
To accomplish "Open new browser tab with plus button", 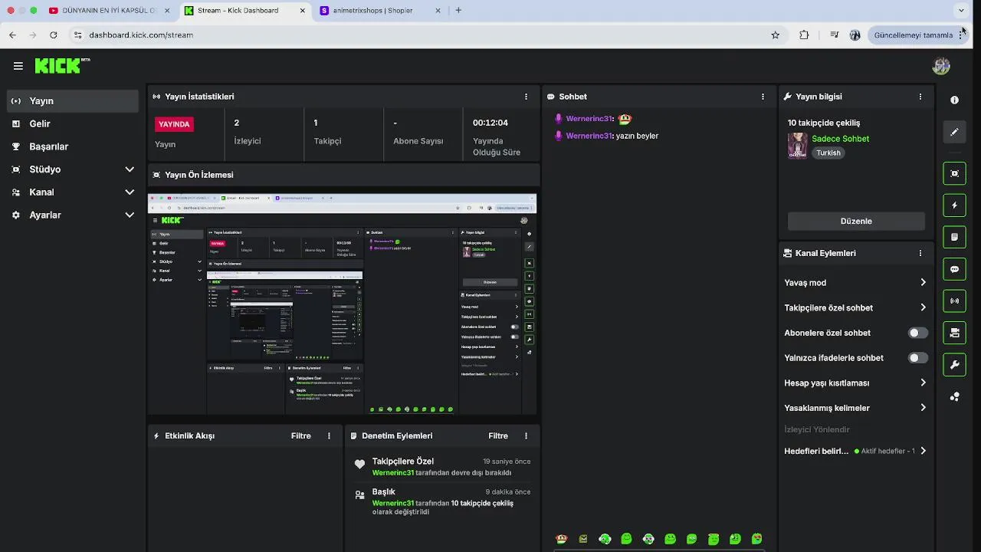I will tap(458, 10).
